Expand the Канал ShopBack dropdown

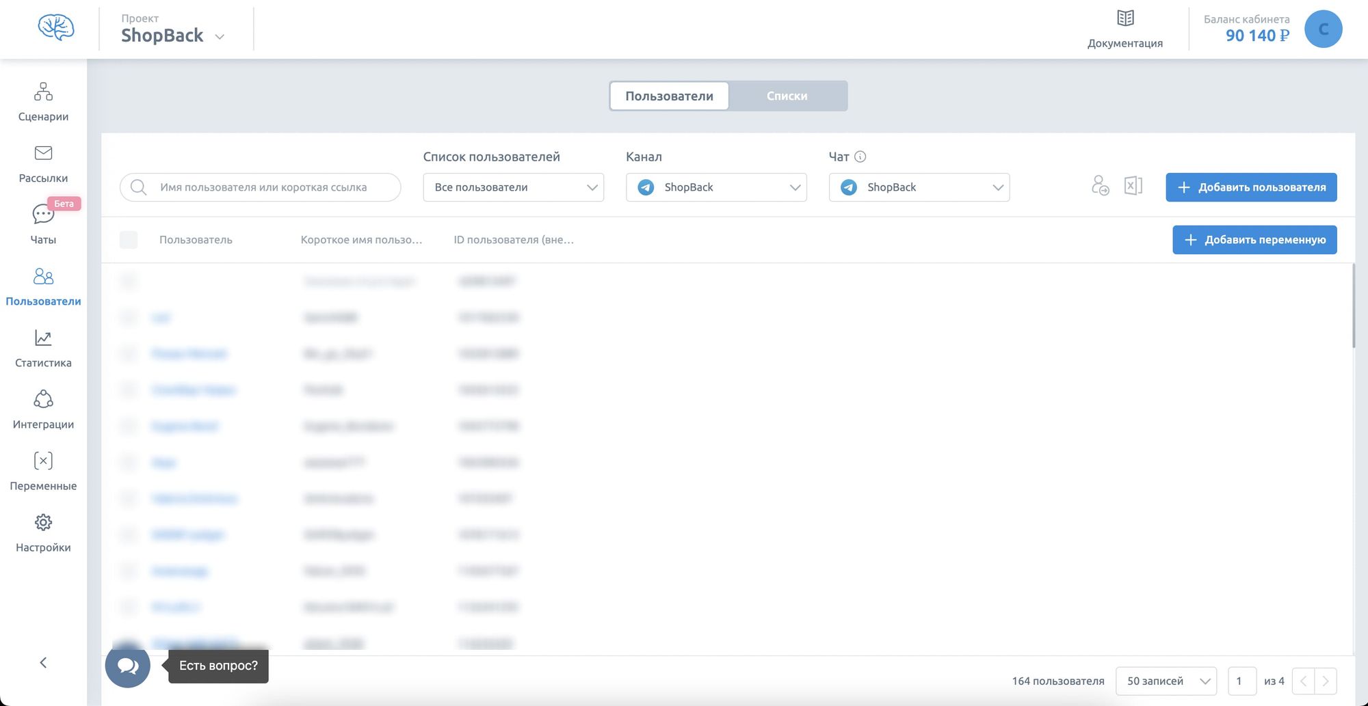point(716,187)
